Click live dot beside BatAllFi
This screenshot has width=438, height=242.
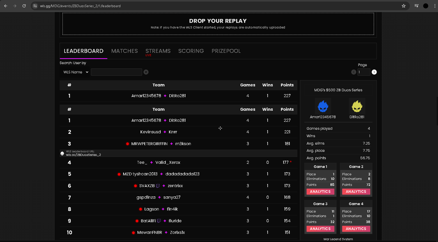[x=137, y=221]
